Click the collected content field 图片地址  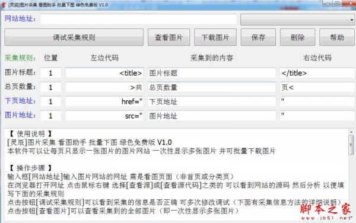tap(212, 116)
